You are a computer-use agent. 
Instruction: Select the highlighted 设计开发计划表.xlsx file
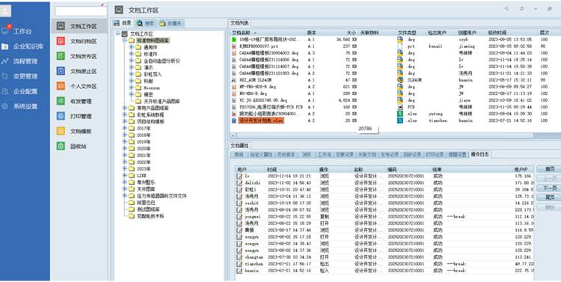pyautogui.click(x=261, y=120)
